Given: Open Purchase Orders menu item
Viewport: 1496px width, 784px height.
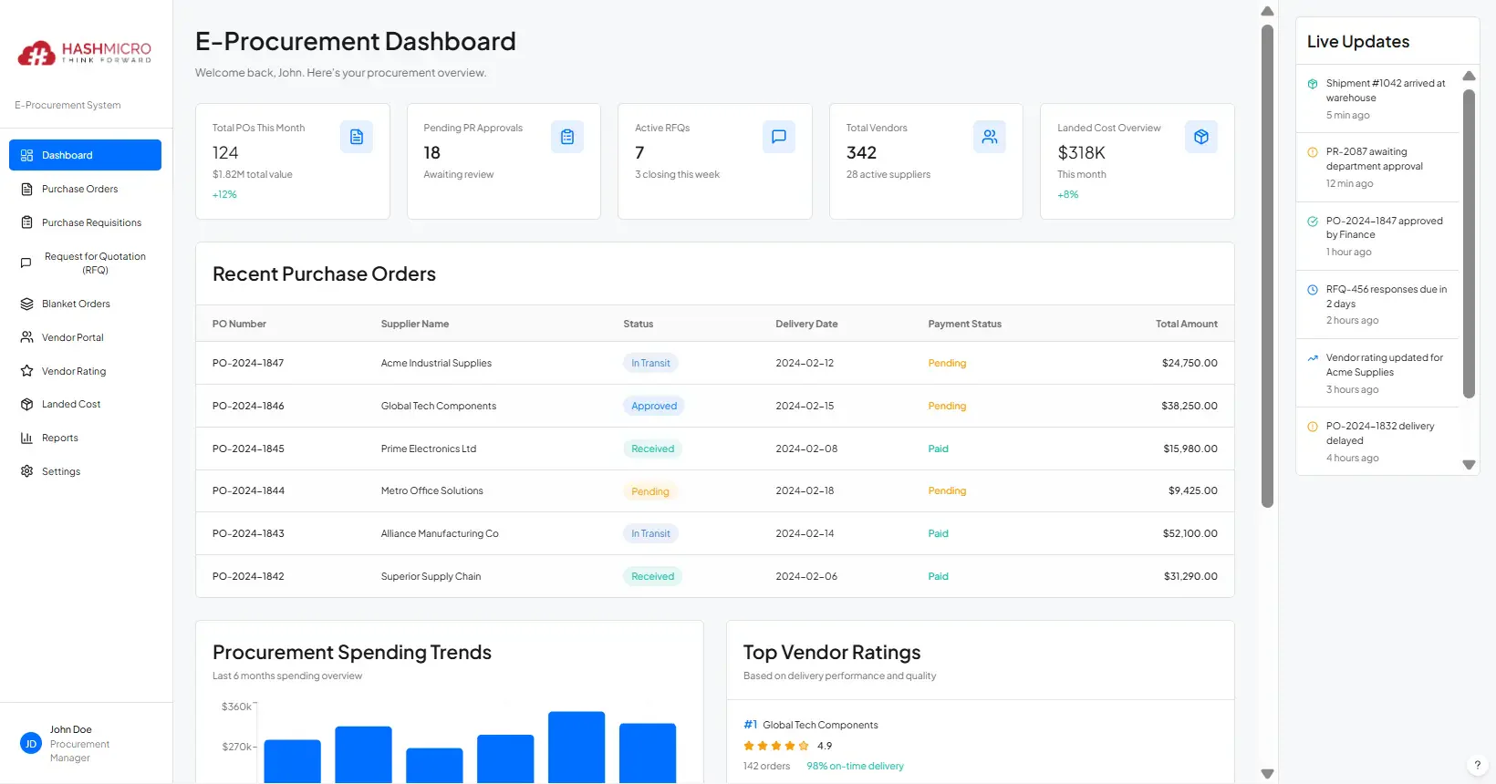Looking at the screenshot, I should [x=85, y=189].
